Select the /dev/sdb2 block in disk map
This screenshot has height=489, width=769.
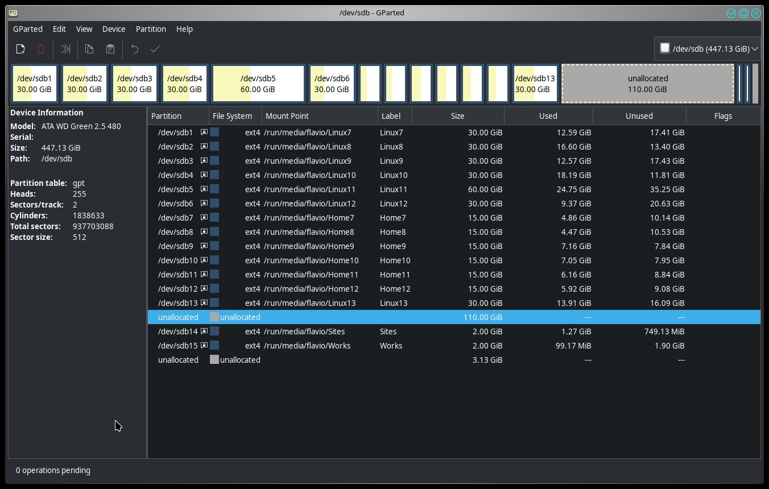[x=84, y=84]
